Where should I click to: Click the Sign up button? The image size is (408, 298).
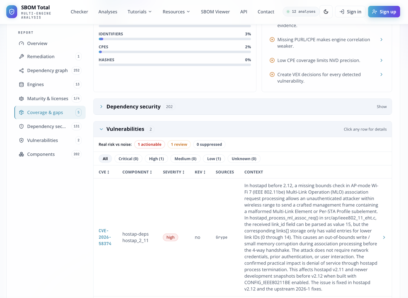tap(384, 12)
